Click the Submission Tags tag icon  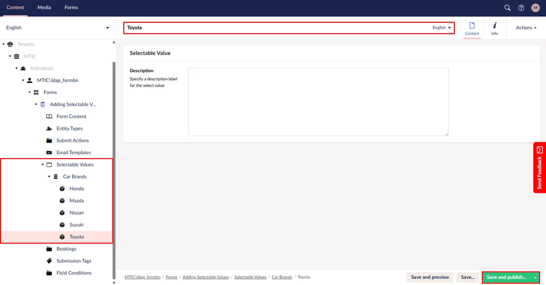pos(49,261)
